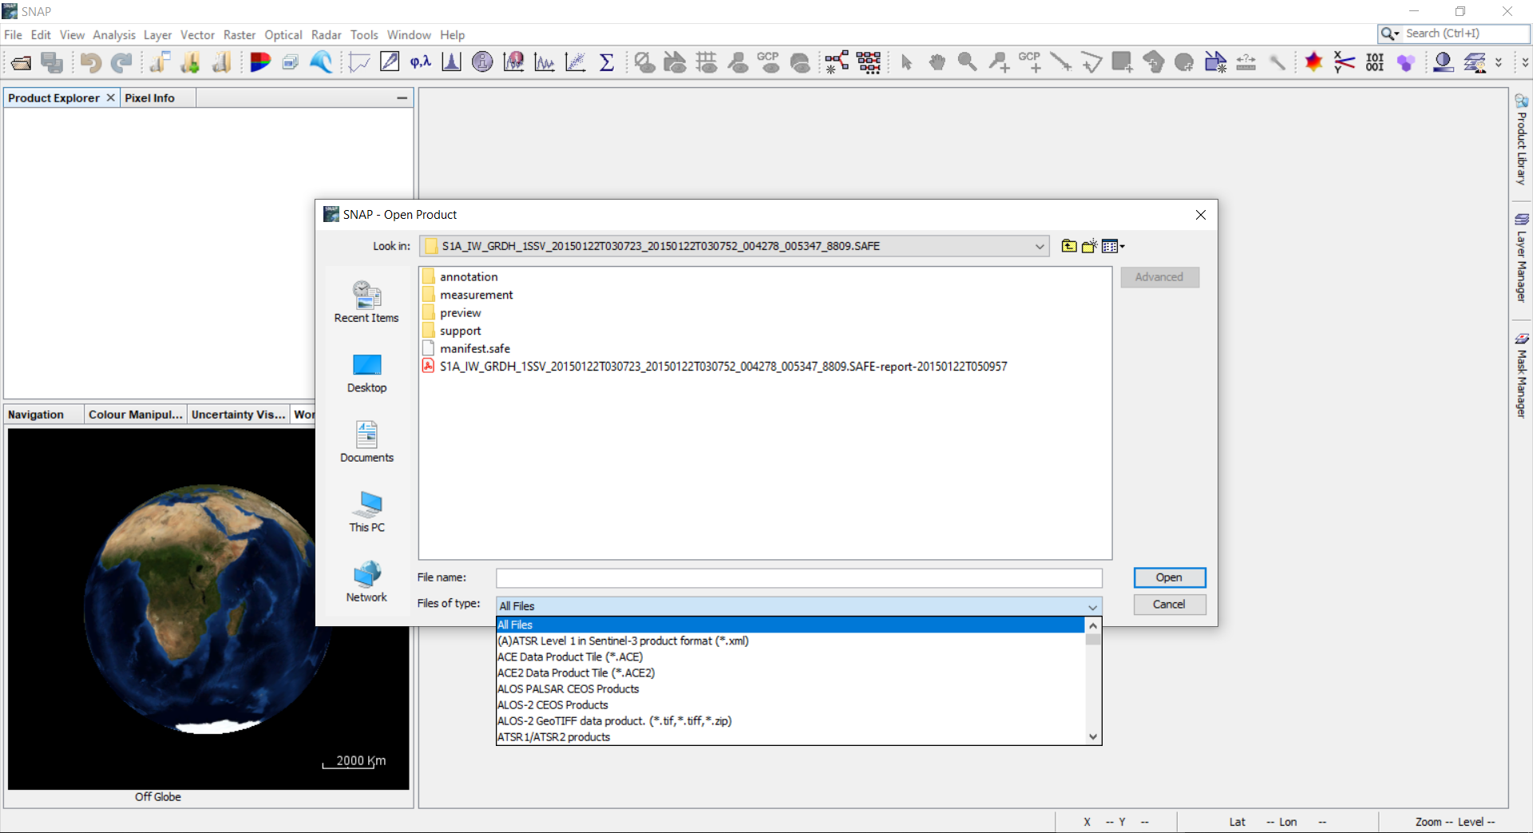Open the Optical menu

tap(283, 35)
